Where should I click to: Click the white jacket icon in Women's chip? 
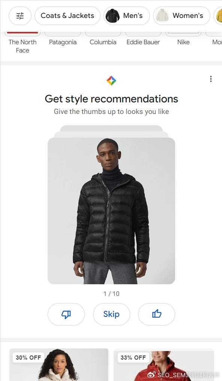pyautogui.click(x=162, y=16)
